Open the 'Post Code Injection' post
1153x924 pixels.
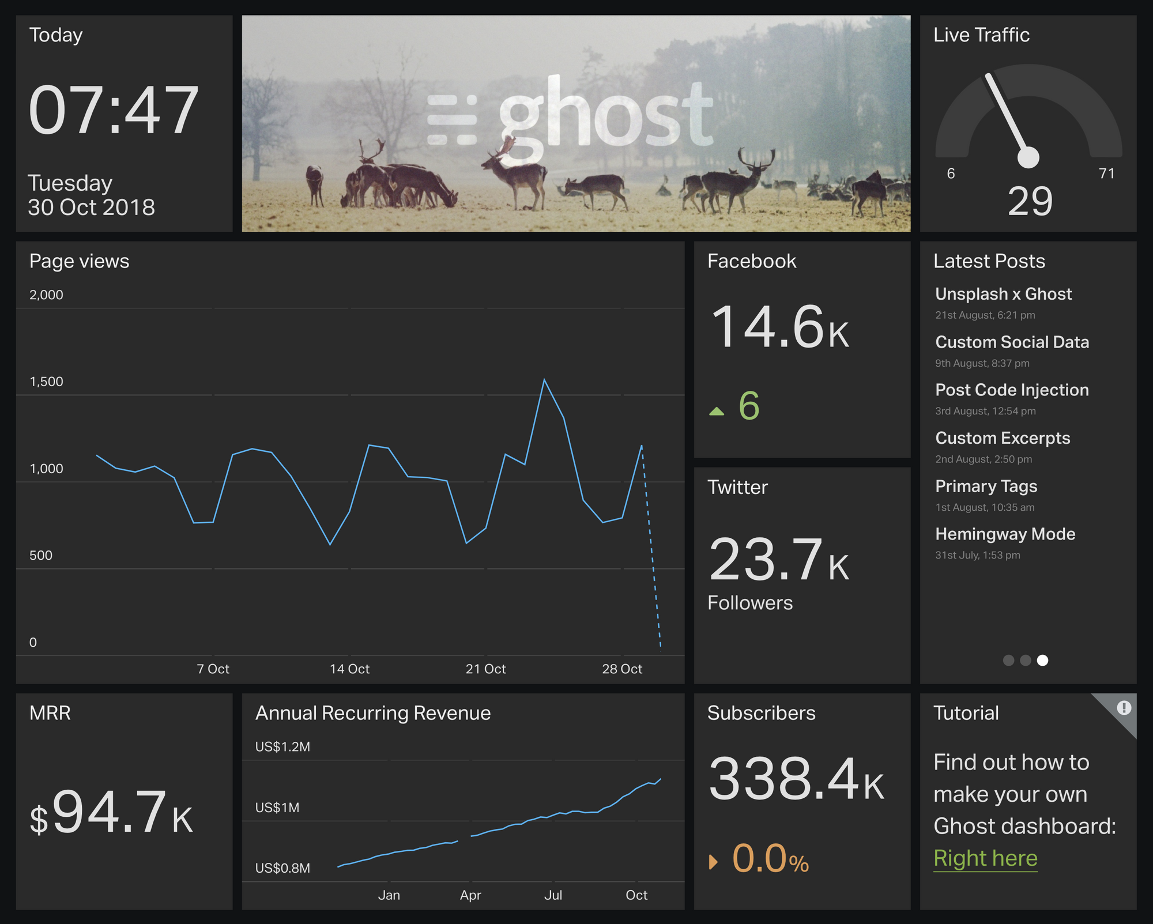pos(1012,390)
